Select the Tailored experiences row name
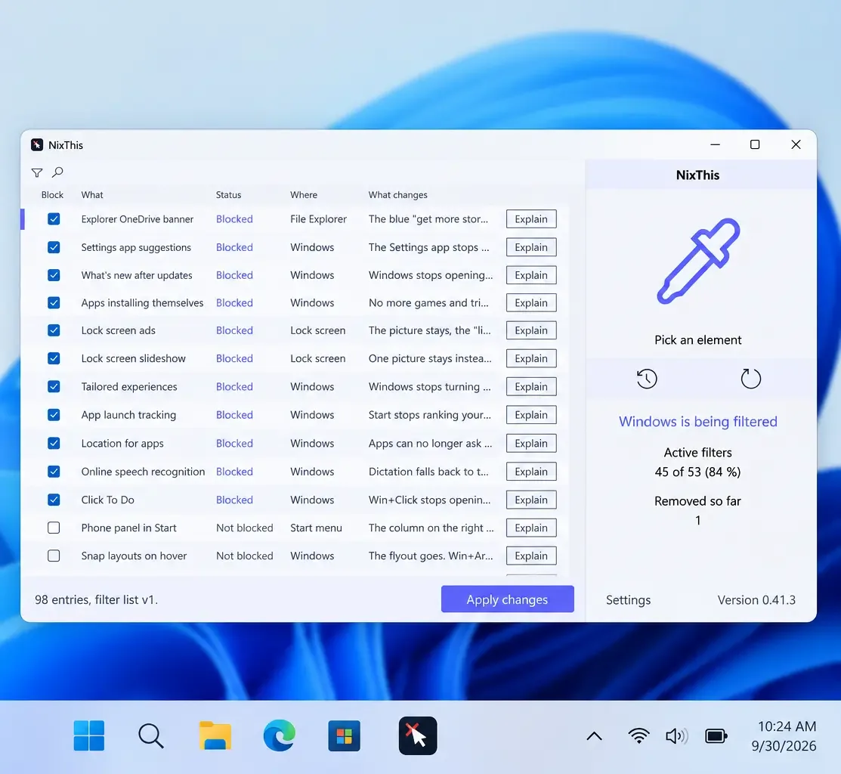841x774 pixels. tap(129, 387)
